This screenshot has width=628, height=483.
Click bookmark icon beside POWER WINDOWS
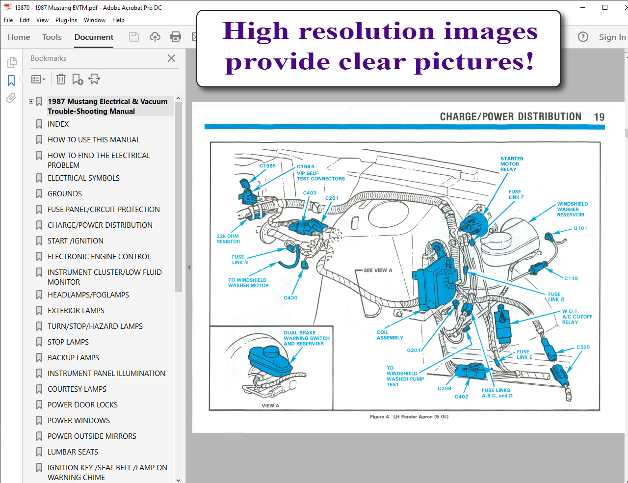(39, 421)
